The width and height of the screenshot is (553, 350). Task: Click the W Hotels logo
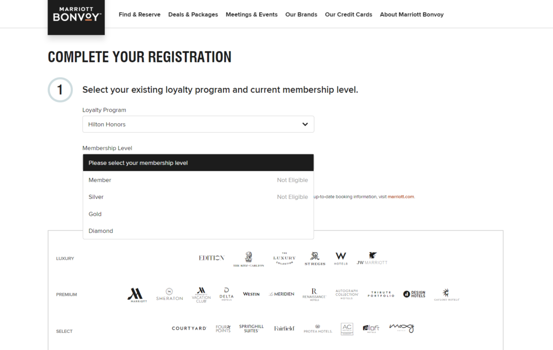(341, 258)
